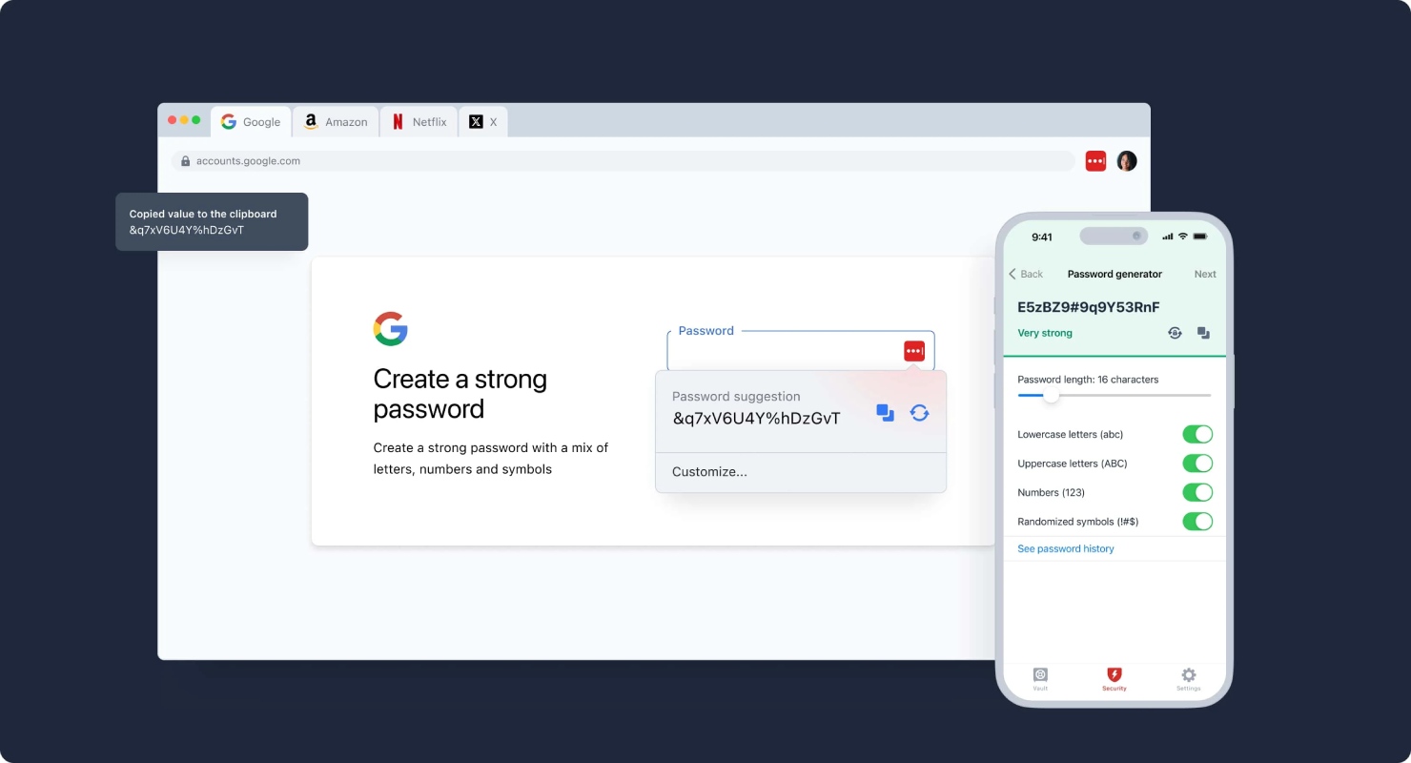Toggle Randomized symbols (!#$) switch
Image resolution: width=1411 pixels, height=763 pixels.
pyautogui.click(x=1197, y=522)
